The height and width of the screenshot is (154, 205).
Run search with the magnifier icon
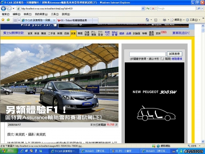[199, 9]
